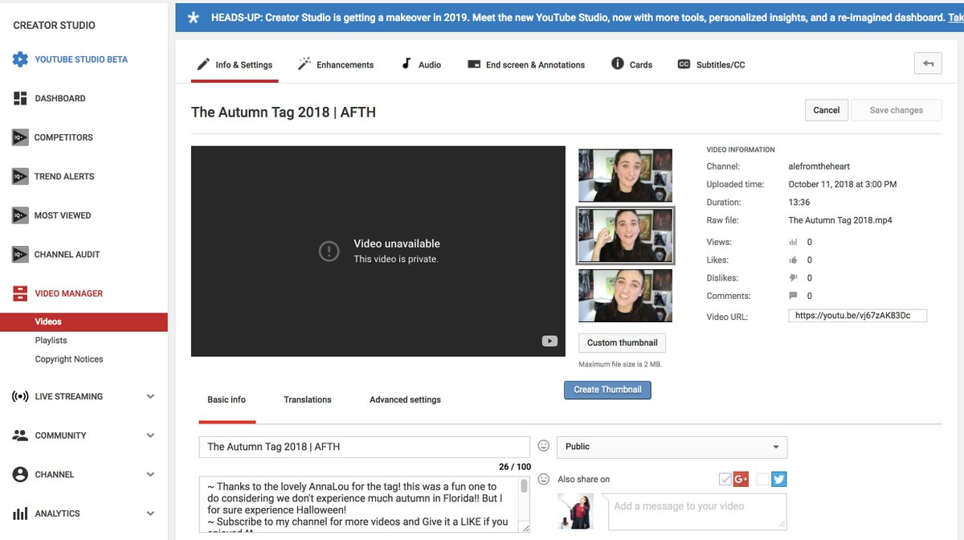Select the third video thumbnail option
964x540 pixels.
point(626,296)
